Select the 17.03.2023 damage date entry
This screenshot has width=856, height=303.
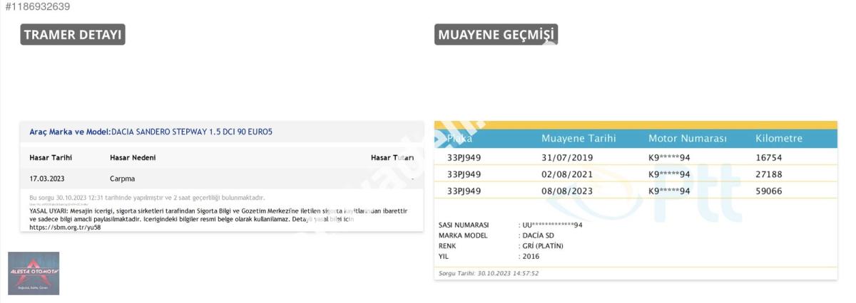pyautogui.click(x=46, y=179)
